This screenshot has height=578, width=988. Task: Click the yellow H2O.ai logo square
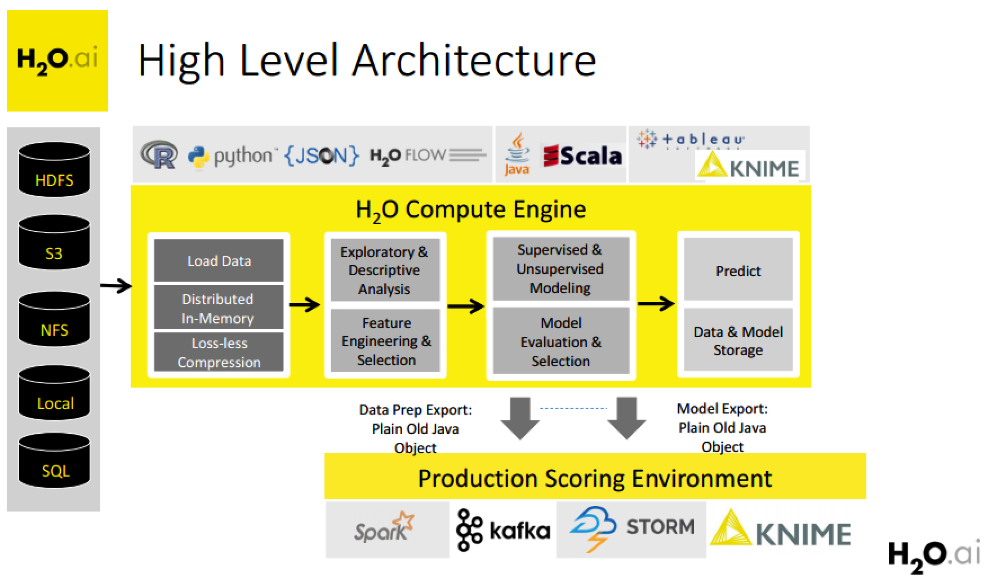pos(57,60)
